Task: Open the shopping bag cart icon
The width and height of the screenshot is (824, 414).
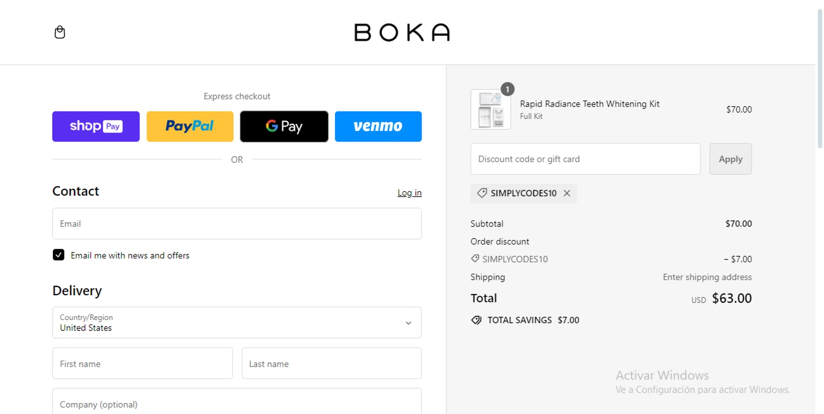Action: [60, 32]
